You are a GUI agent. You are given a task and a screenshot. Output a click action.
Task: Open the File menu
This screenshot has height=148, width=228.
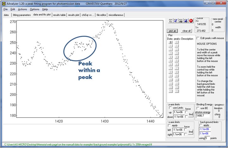[5, 9]
